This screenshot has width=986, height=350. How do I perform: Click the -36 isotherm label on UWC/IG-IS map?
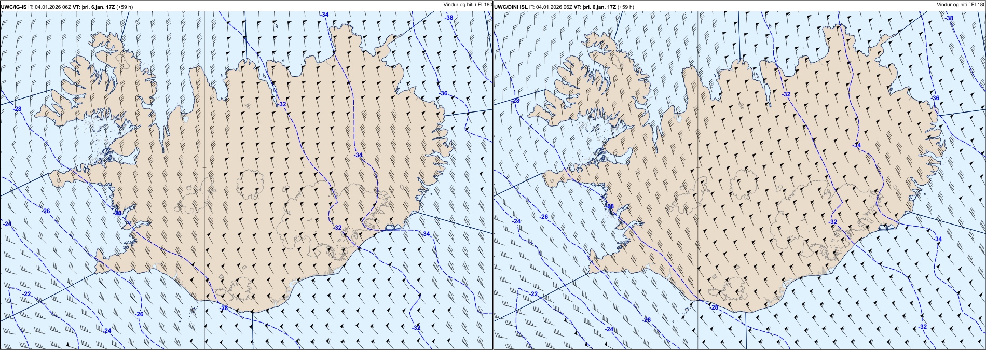tap(443, 93)
